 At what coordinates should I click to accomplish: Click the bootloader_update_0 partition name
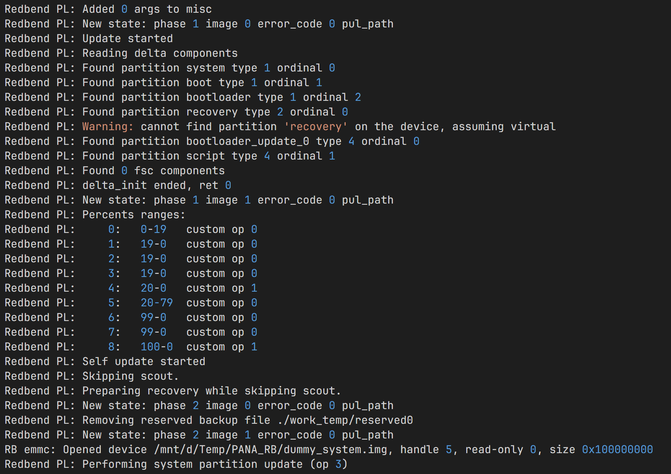pyautogui.click(x=247, y=141)
